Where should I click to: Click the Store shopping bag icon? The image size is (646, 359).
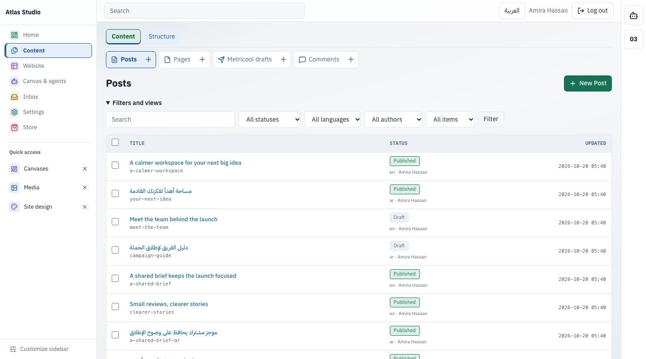tap(14, 127)
